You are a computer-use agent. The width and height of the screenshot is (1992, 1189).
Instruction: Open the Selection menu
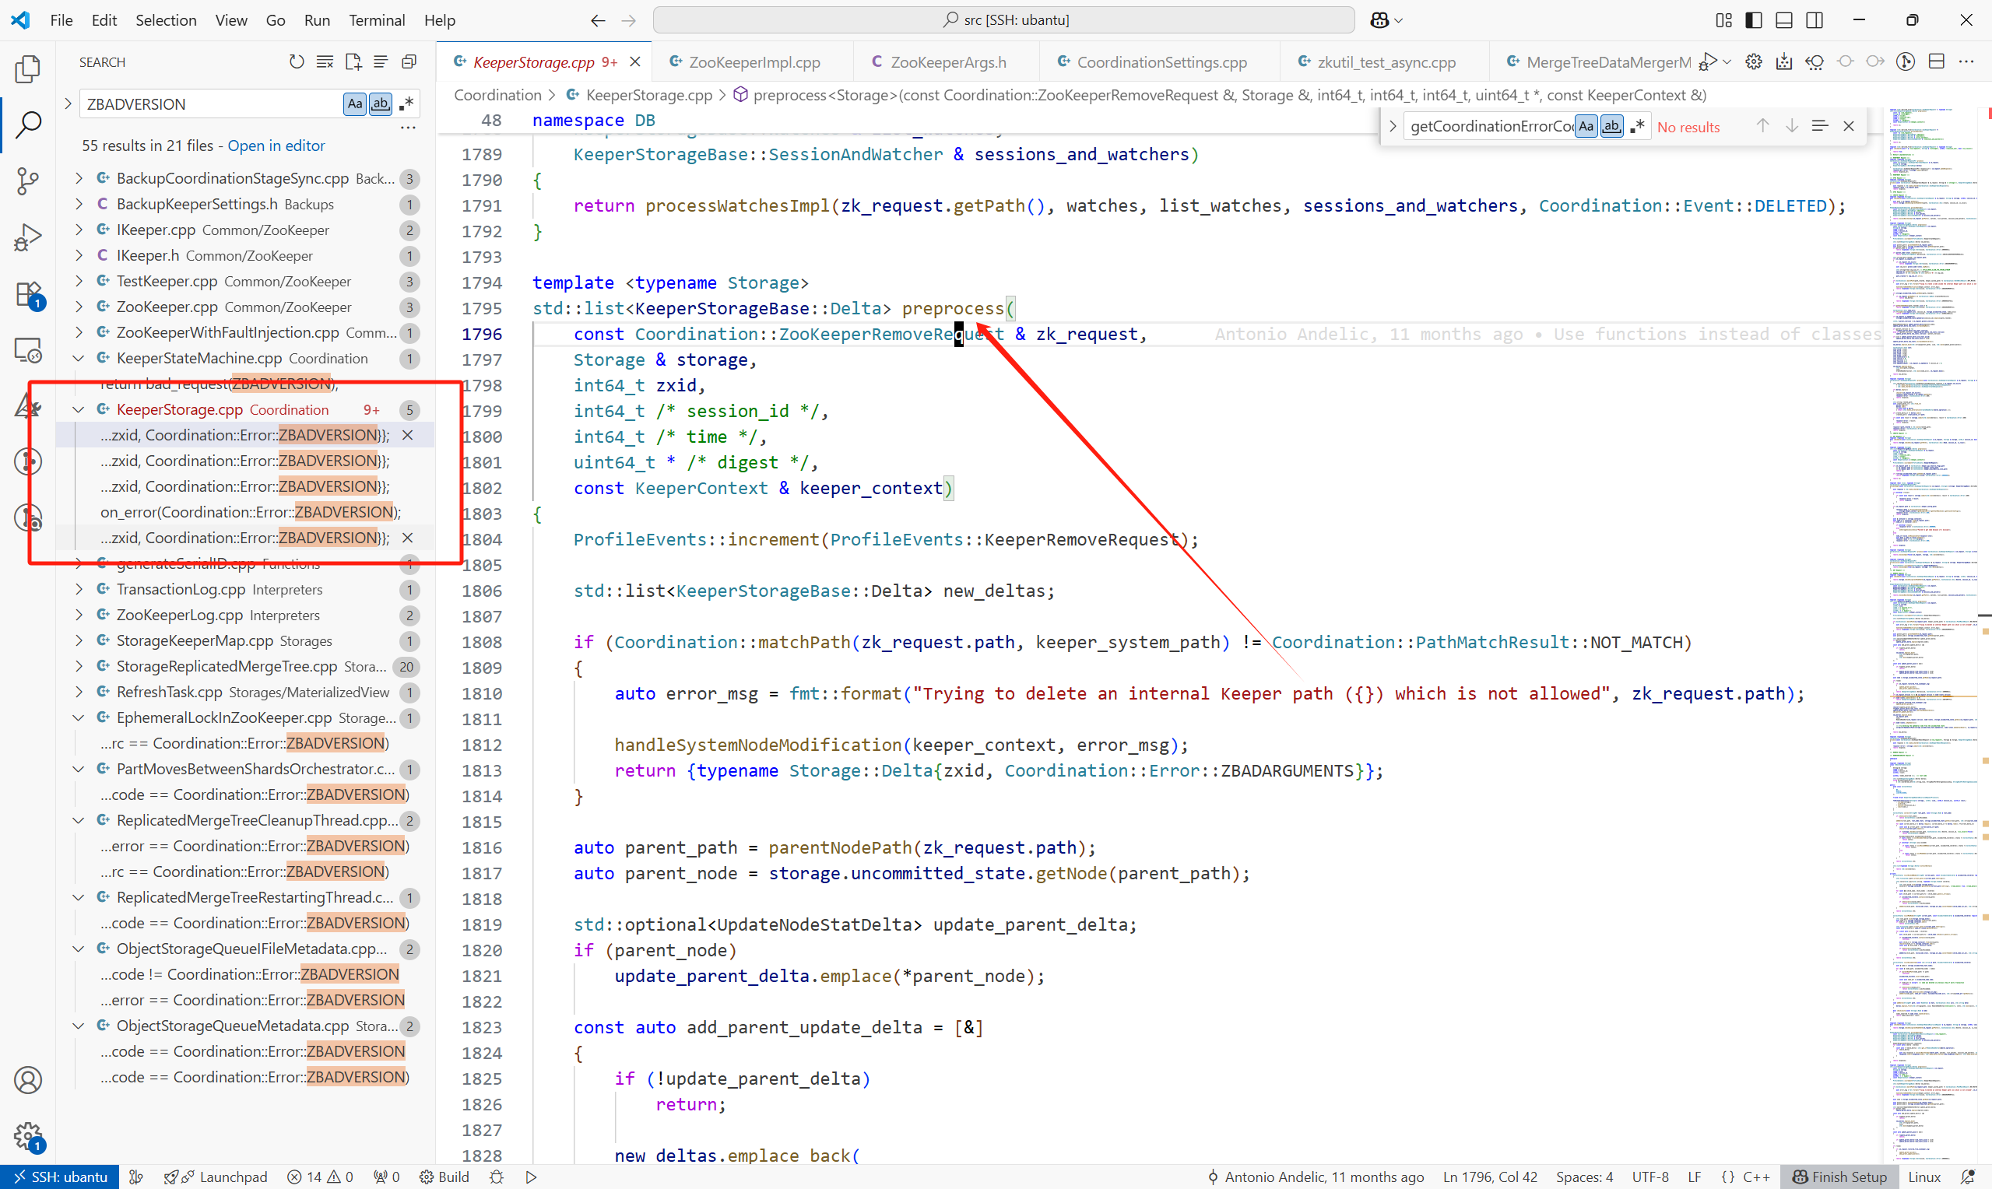pyautogui.click(x=166, y=20)
